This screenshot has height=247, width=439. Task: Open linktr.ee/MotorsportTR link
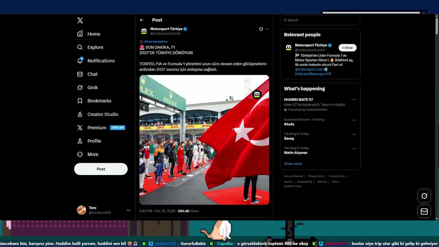(x=313, y=74)
